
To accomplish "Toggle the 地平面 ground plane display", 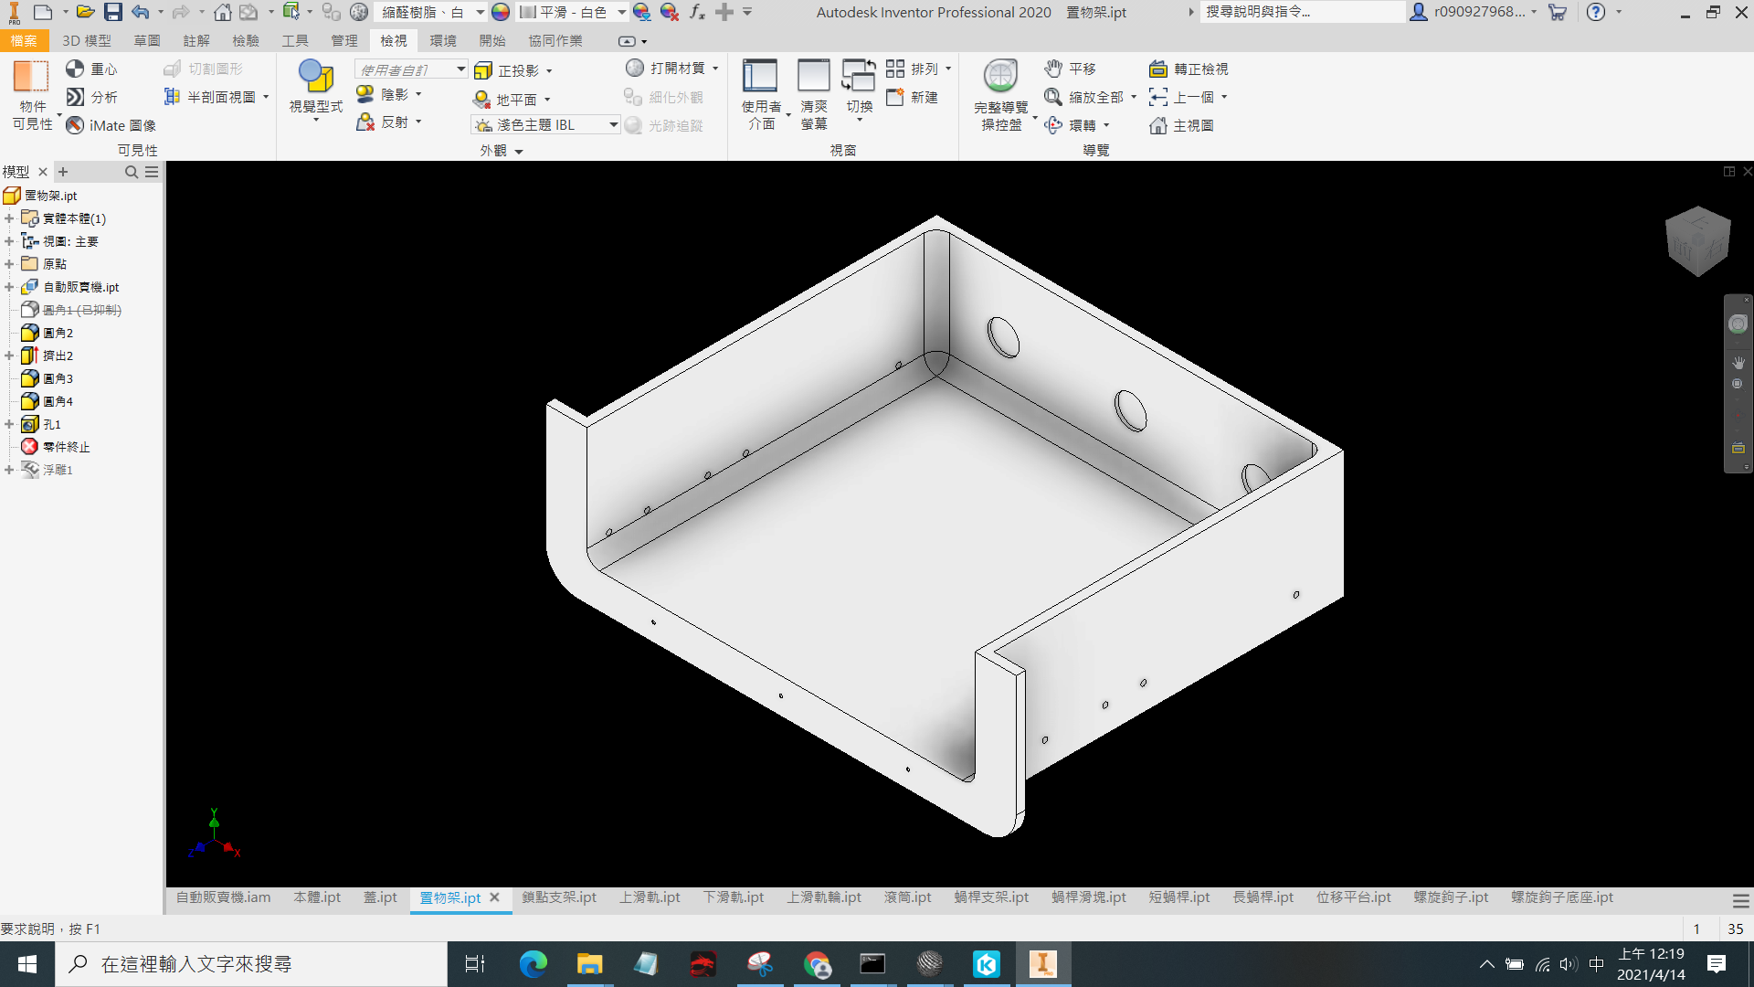I will pyautogui.click(x=481, y=99).
